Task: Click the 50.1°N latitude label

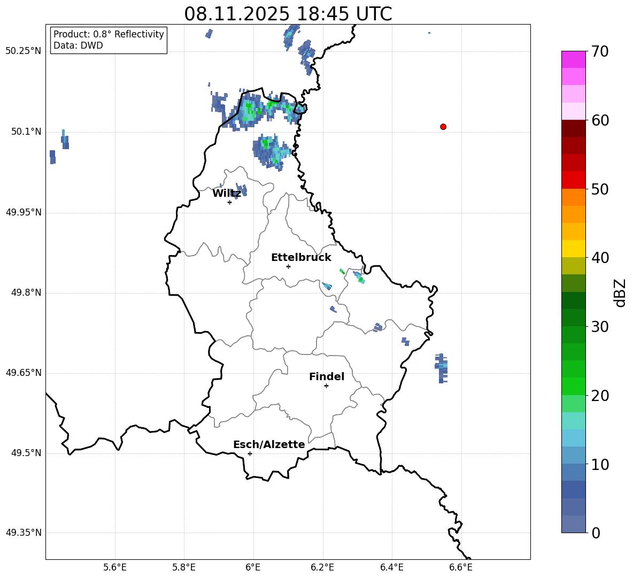Action: 26,132
